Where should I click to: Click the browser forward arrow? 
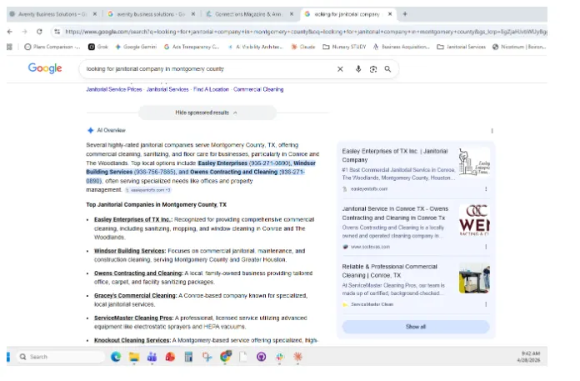(x=24, y=32)
